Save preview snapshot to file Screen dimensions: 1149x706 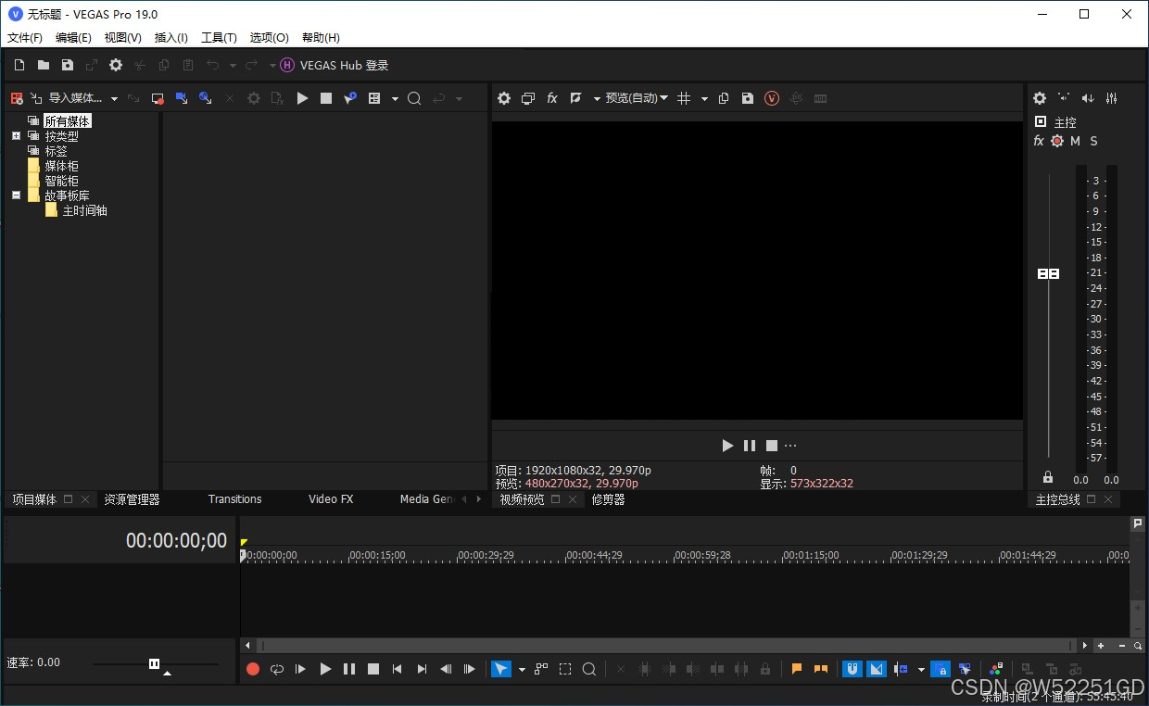tap(748, 98)
